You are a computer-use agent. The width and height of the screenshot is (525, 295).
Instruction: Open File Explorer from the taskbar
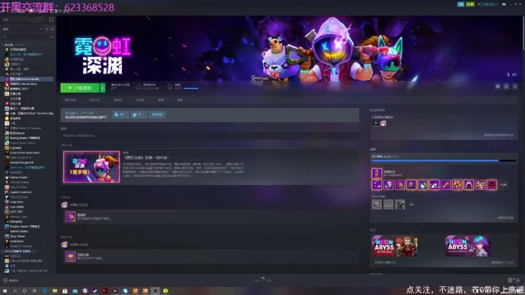coord(54,291)
